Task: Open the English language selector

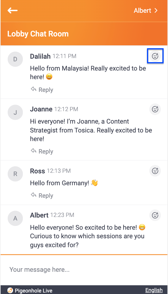Action: coord(154,290)
